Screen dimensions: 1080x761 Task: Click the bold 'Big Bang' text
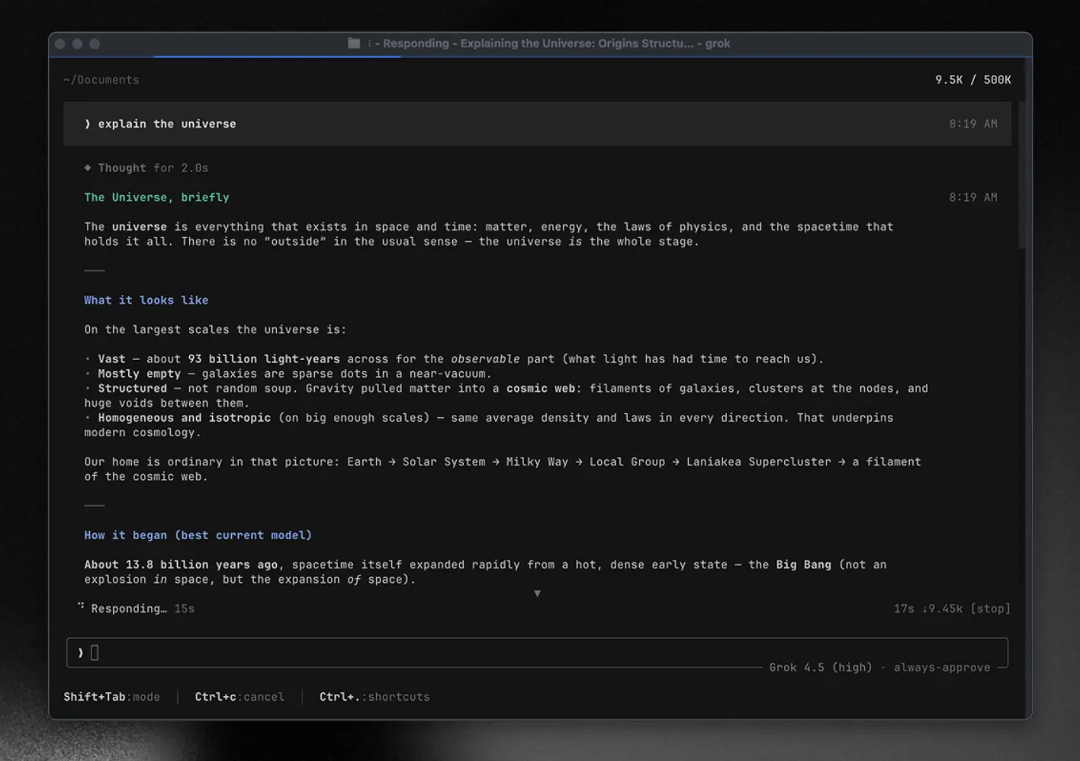804,565
